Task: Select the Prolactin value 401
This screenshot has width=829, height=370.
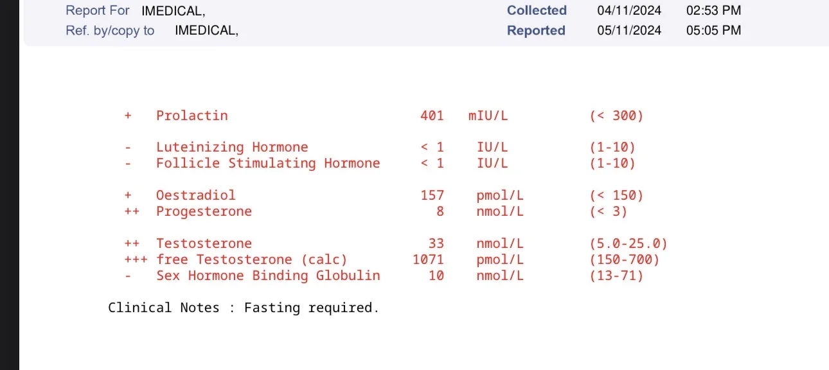Action: 432,116
